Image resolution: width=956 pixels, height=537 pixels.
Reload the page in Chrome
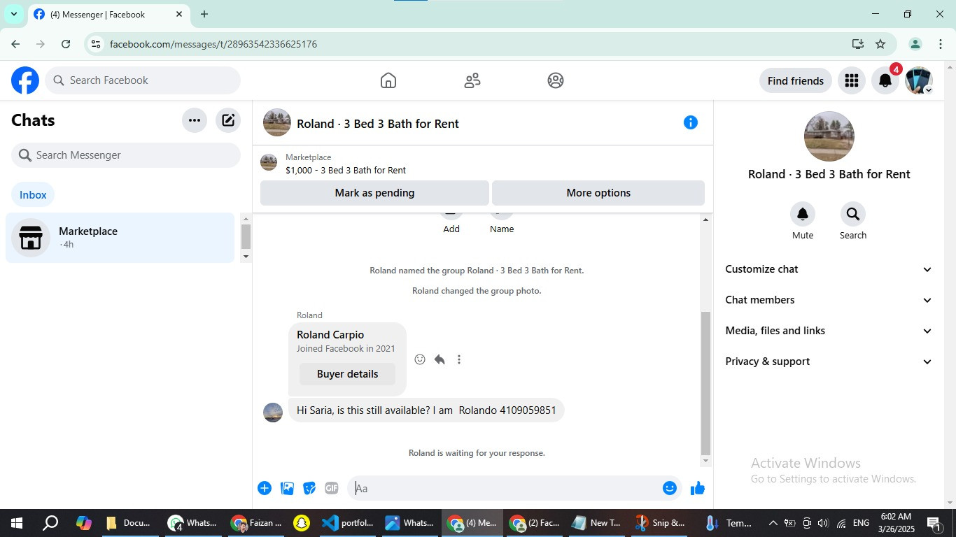tap(66, 44)
